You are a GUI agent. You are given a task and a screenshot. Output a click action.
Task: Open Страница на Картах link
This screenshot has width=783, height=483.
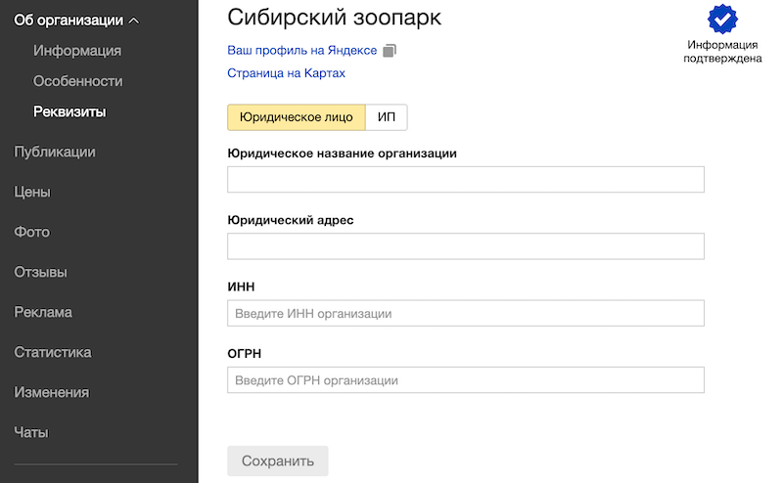[286, 73]
